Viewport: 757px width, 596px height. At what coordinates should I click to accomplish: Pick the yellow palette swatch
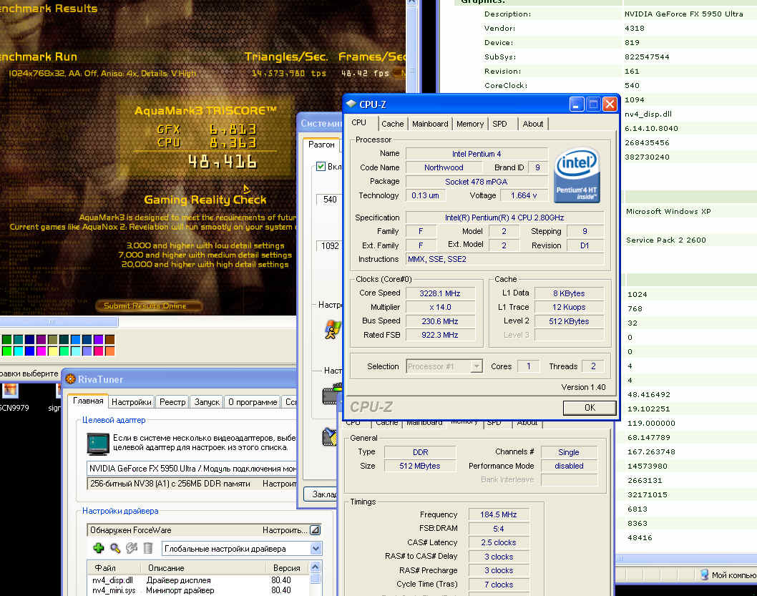tap(53, 351)
